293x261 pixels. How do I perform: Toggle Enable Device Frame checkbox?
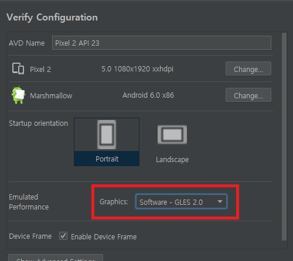coord(63,236)
